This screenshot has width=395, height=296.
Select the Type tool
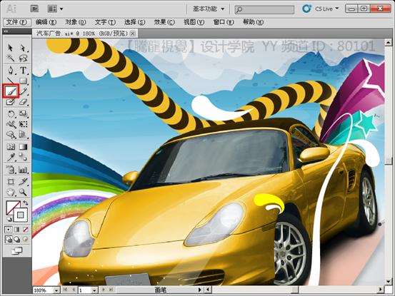(23, 71)
